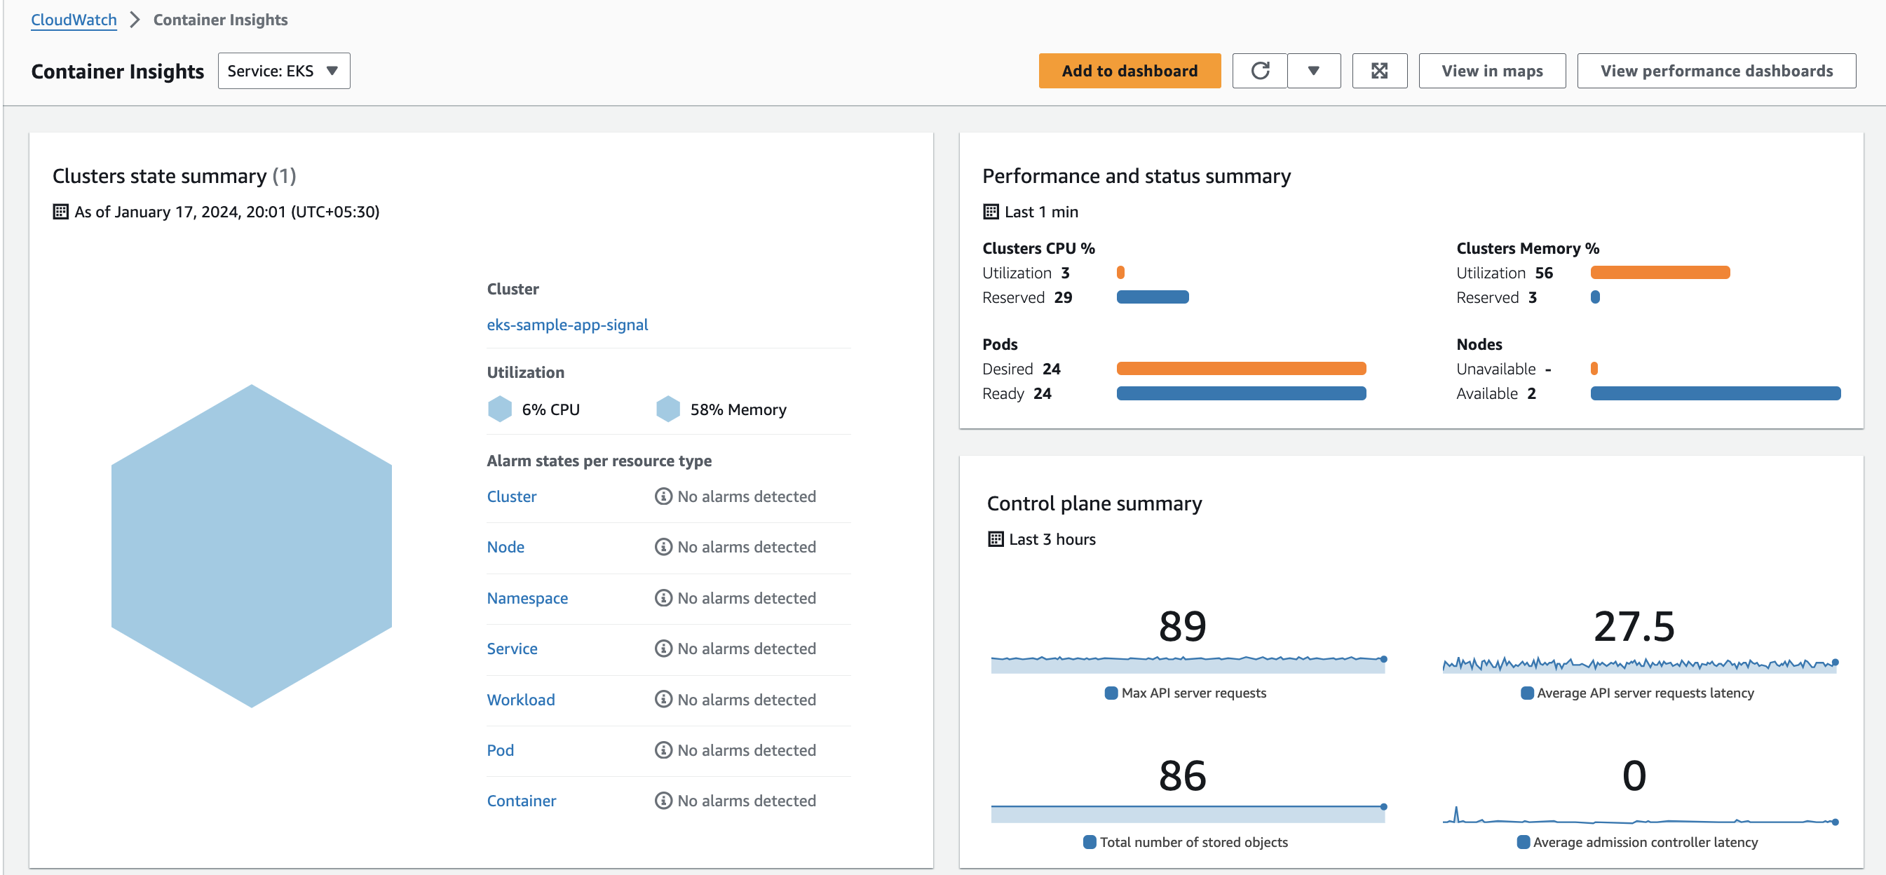Open the Namespace alarm resource link

pyautogui.click(x=527, y=598)
